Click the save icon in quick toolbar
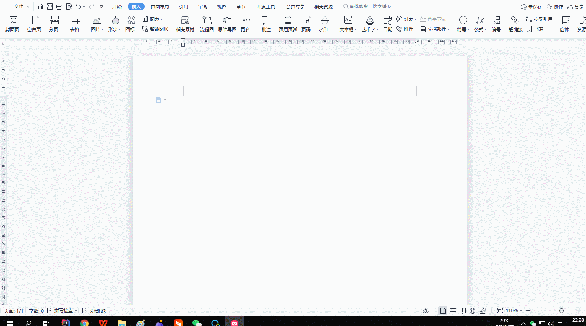 coord(40,6)
